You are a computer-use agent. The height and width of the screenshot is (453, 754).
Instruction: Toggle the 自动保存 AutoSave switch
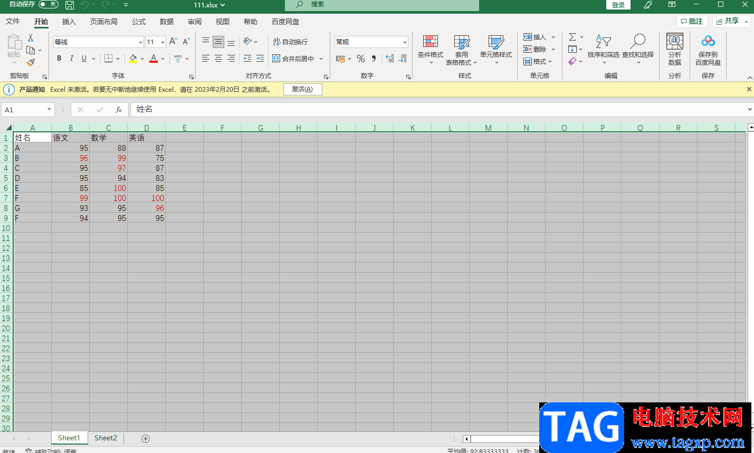tap(48, 4)
